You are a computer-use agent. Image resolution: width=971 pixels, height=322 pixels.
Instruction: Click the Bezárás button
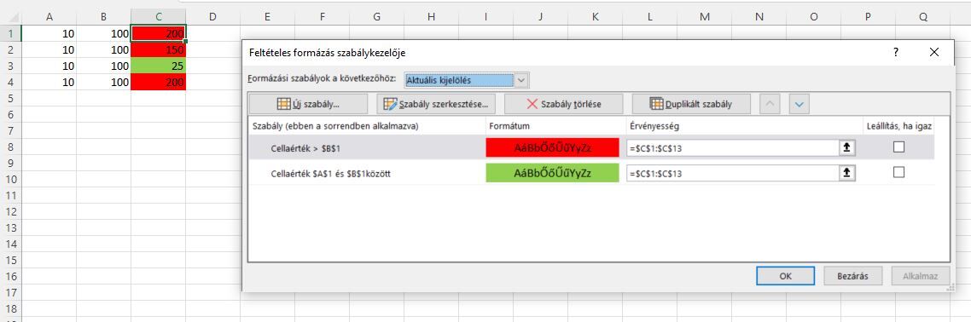(852, 276)
